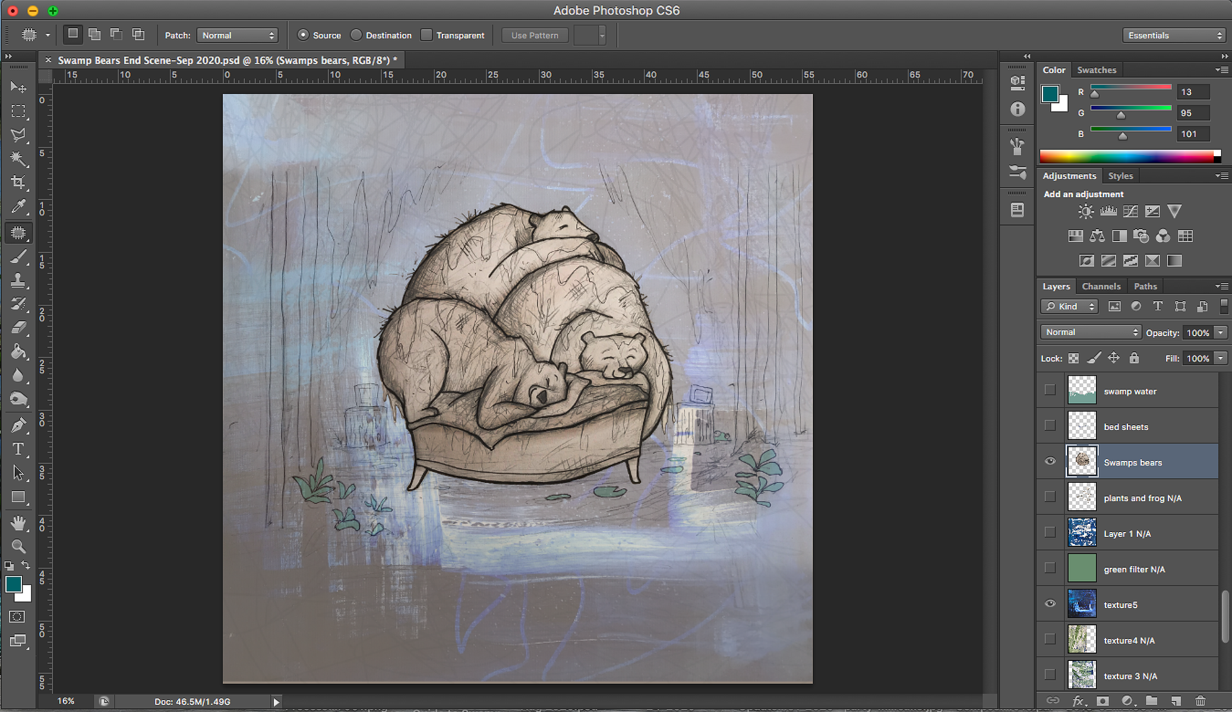This screenshot has width=1232, height=712.
Task: Select the Blur tool
Action: coord(18,375)
